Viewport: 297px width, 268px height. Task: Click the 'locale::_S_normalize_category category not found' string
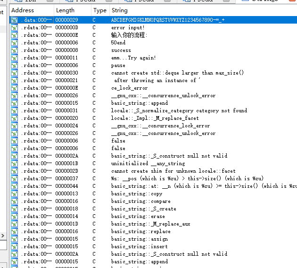(179, 111)
